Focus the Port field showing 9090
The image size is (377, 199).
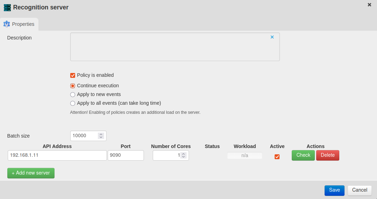click(x=125, y=155)
